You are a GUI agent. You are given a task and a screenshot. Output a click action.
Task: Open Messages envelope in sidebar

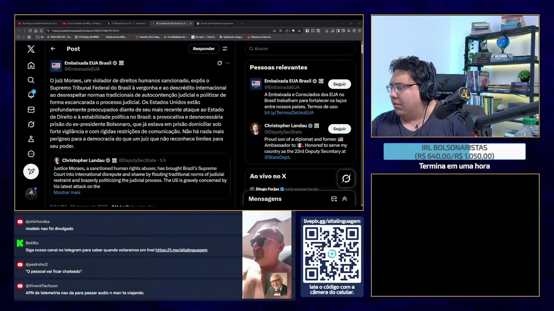[31, 110]
